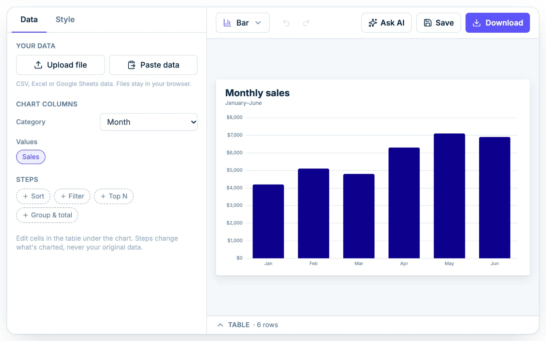Click the undo arrow icon
546x341 pixels.
click(x=286, y=23)
